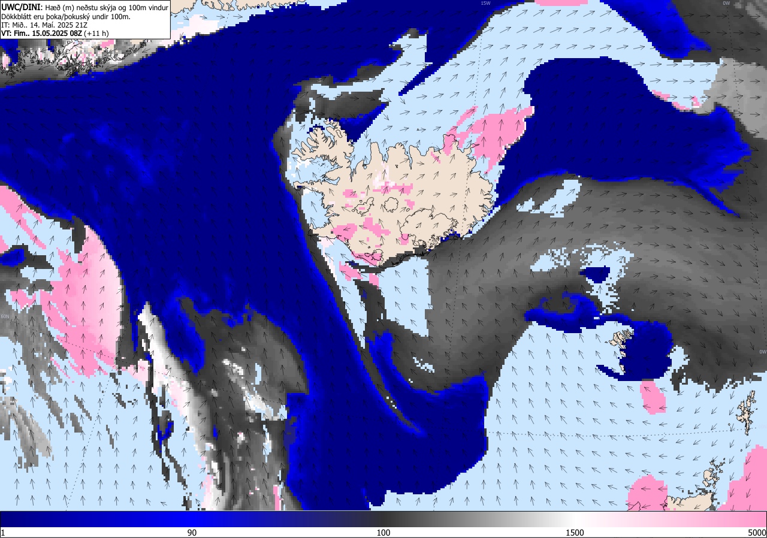Click the colorbar label '5000'
Image resolution: width=767 pixels, height=538 pixels.
[757, 533]
